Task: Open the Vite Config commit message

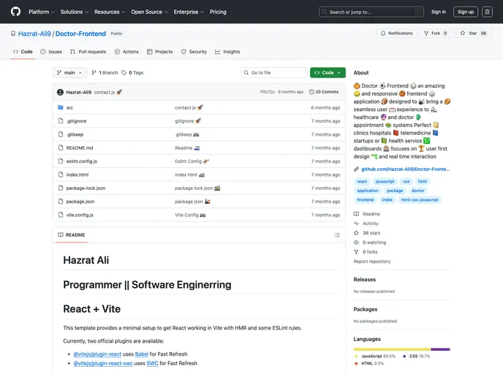Action: pyautogui.click(x=186, y=215)
